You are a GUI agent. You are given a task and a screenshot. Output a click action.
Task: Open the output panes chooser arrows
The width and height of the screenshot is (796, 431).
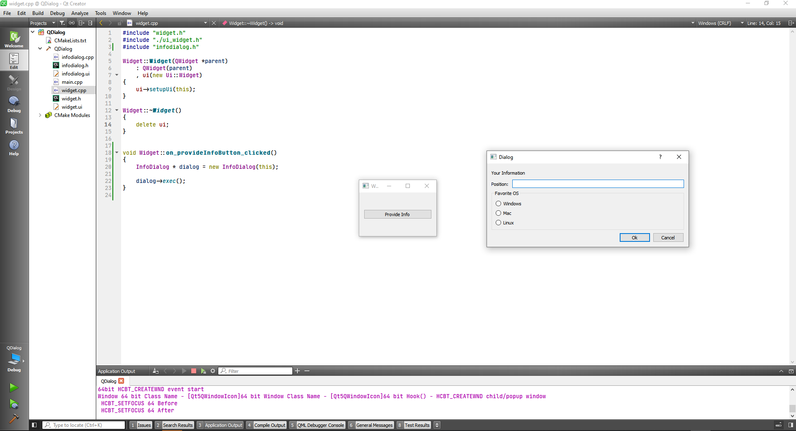click(437, 425)
